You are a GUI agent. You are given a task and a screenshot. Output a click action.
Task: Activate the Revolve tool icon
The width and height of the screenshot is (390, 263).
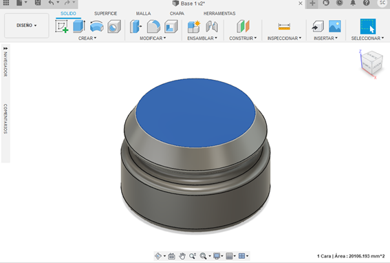coord(96,26)
